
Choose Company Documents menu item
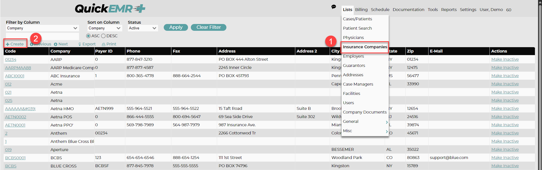(365, 112)
